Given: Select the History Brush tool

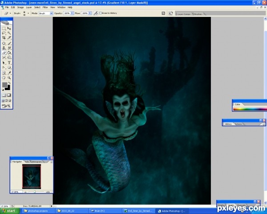Looking at the screenshot, I should point(9,48).
